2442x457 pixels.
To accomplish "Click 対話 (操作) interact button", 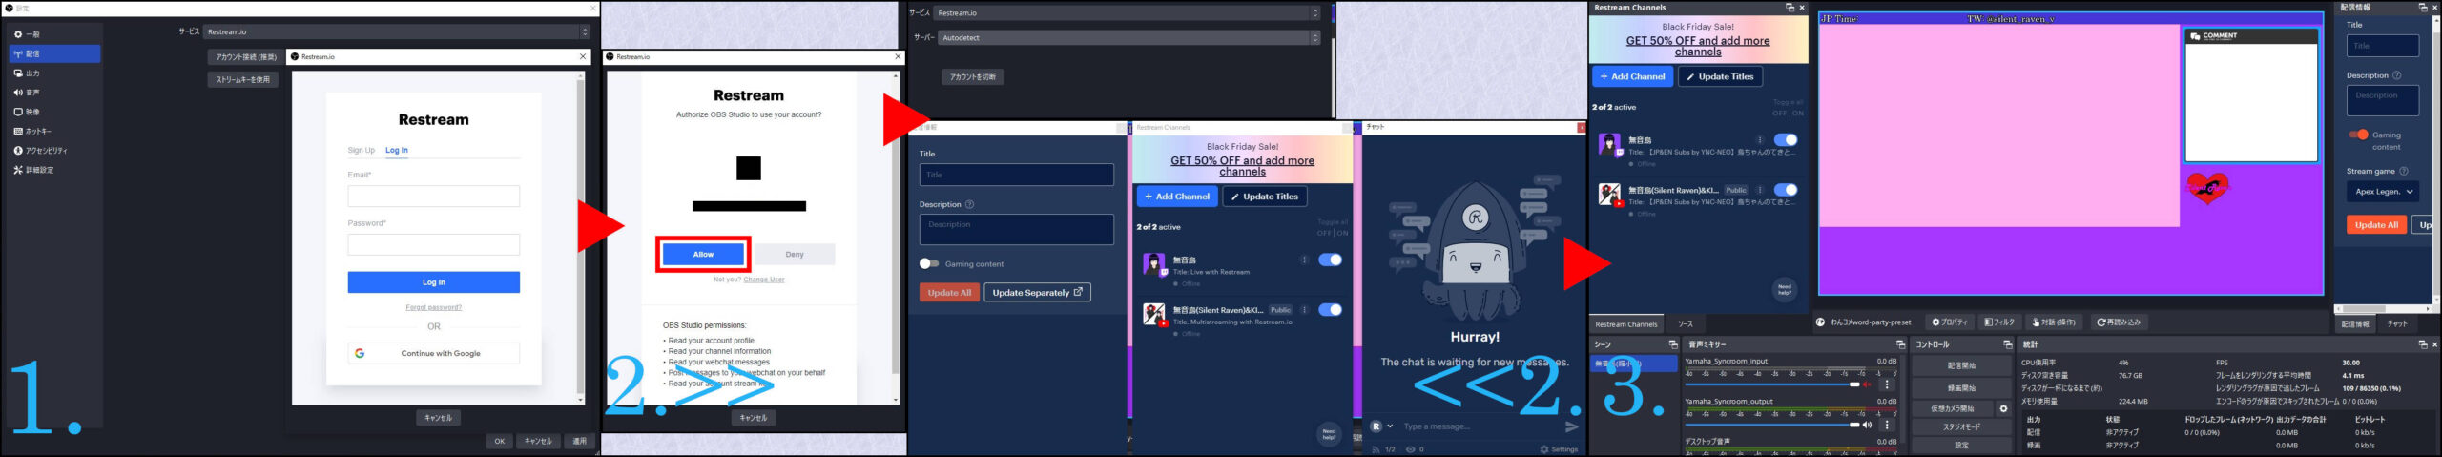I will pos(2055,322).
